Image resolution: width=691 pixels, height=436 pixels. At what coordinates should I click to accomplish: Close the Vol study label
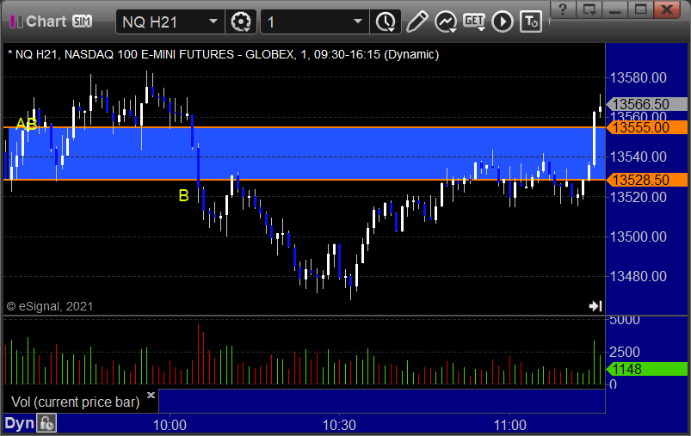click(x=151, y=395)
